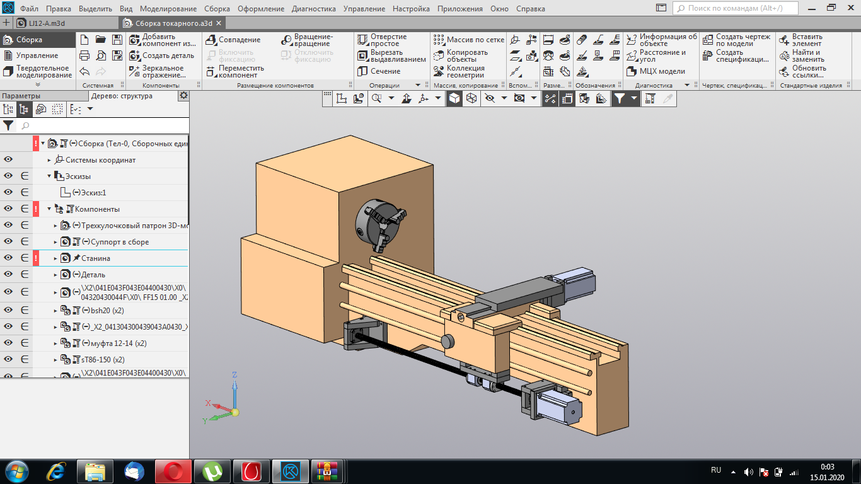Toggle visibility of Деталь component
The width and height of the screenshot is (861, 484).
pyautogui.click(x=9, y=275)
